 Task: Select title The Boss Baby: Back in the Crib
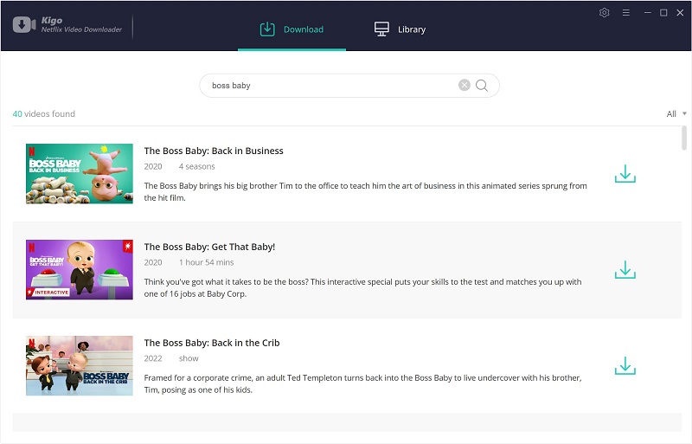[212, 343]
